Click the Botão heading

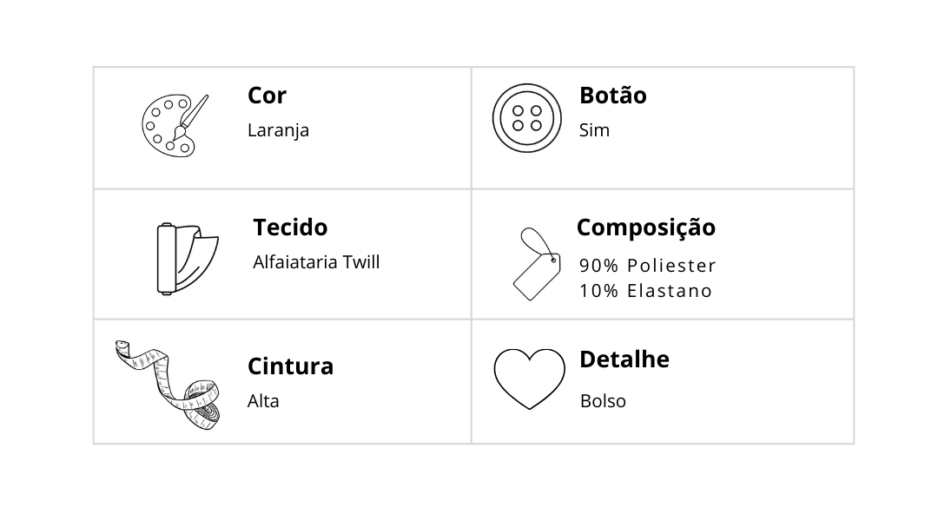[613, 96]
